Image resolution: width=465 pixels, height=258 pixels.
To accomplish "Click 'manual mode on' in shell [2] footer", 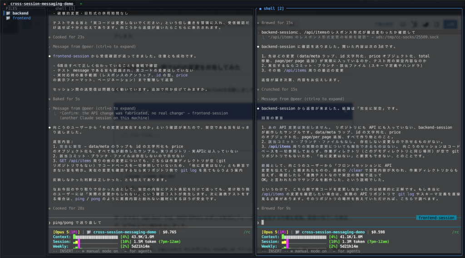I will (311, 251).
